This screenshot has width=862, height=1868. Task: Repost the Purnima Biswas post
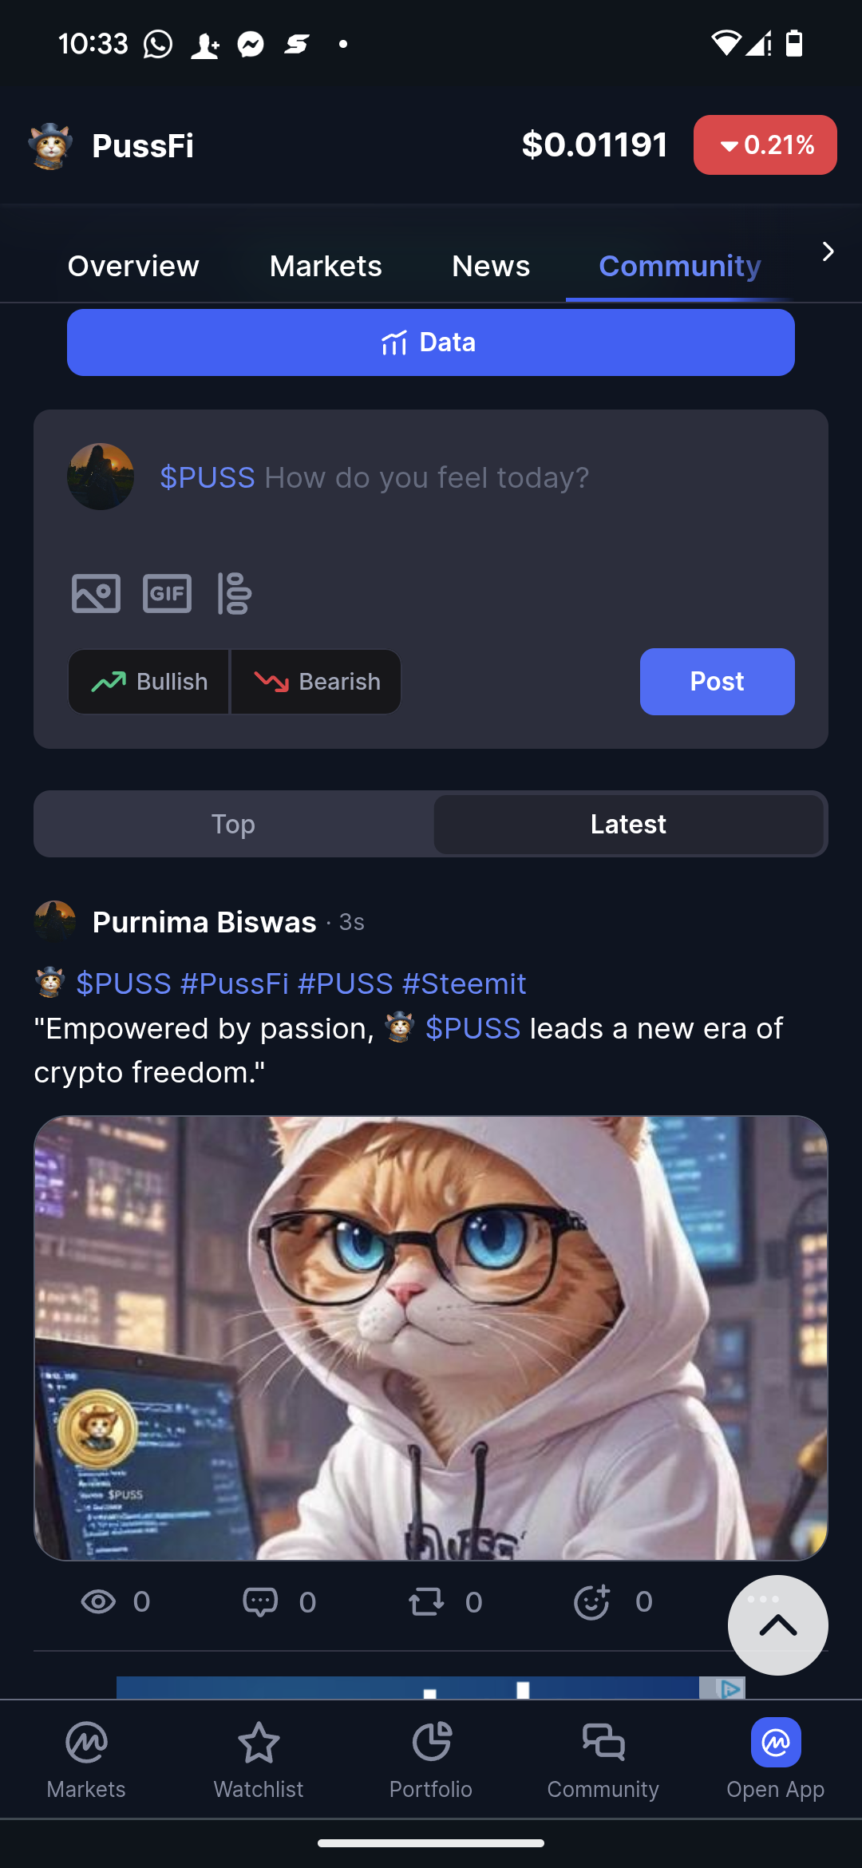click(x=426, y=1602)
